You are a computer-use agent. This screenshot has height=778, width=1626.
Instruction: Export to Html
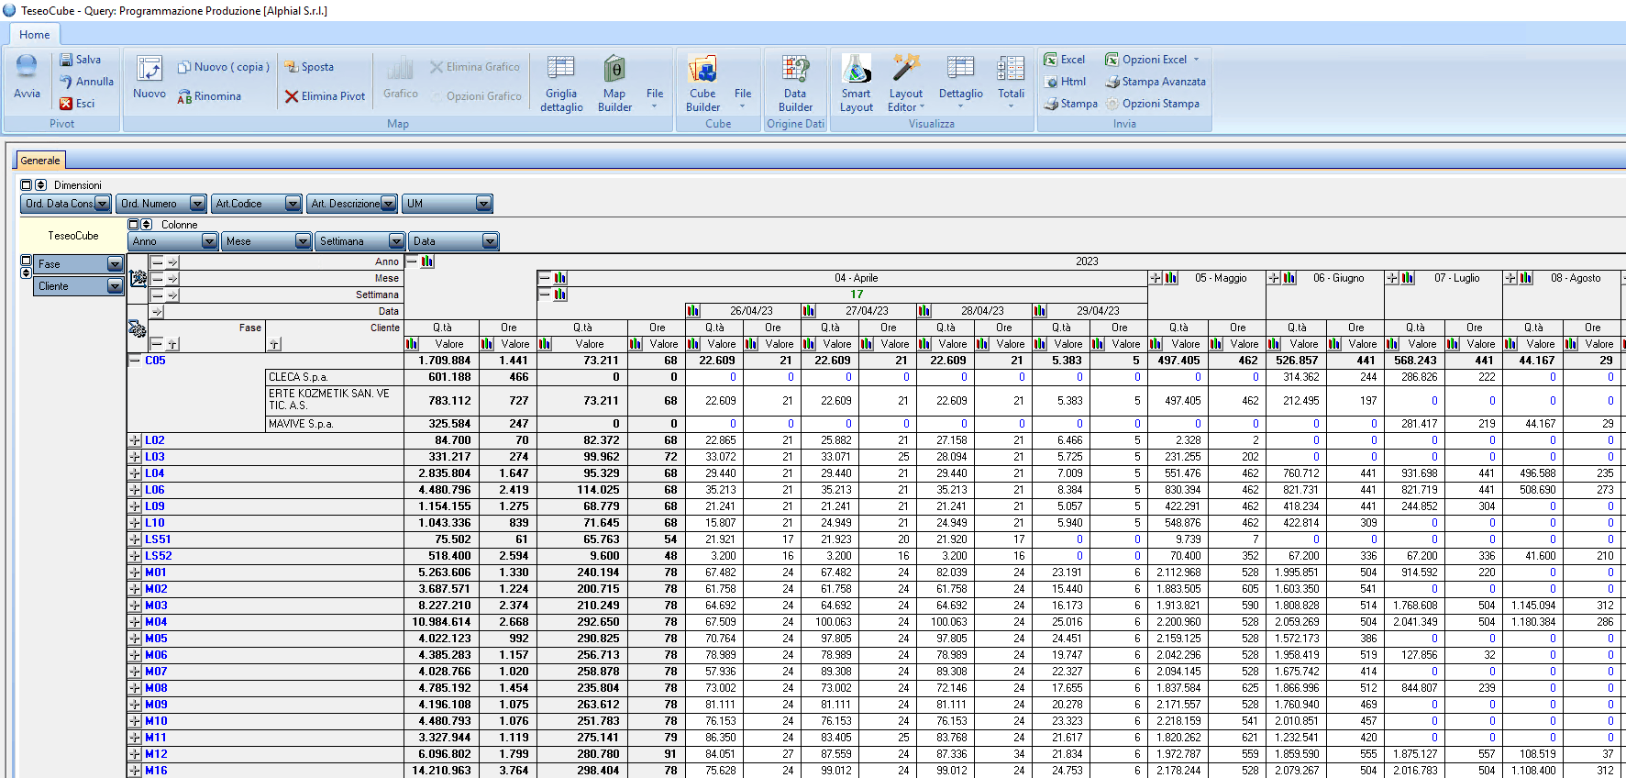(1066, 82)
